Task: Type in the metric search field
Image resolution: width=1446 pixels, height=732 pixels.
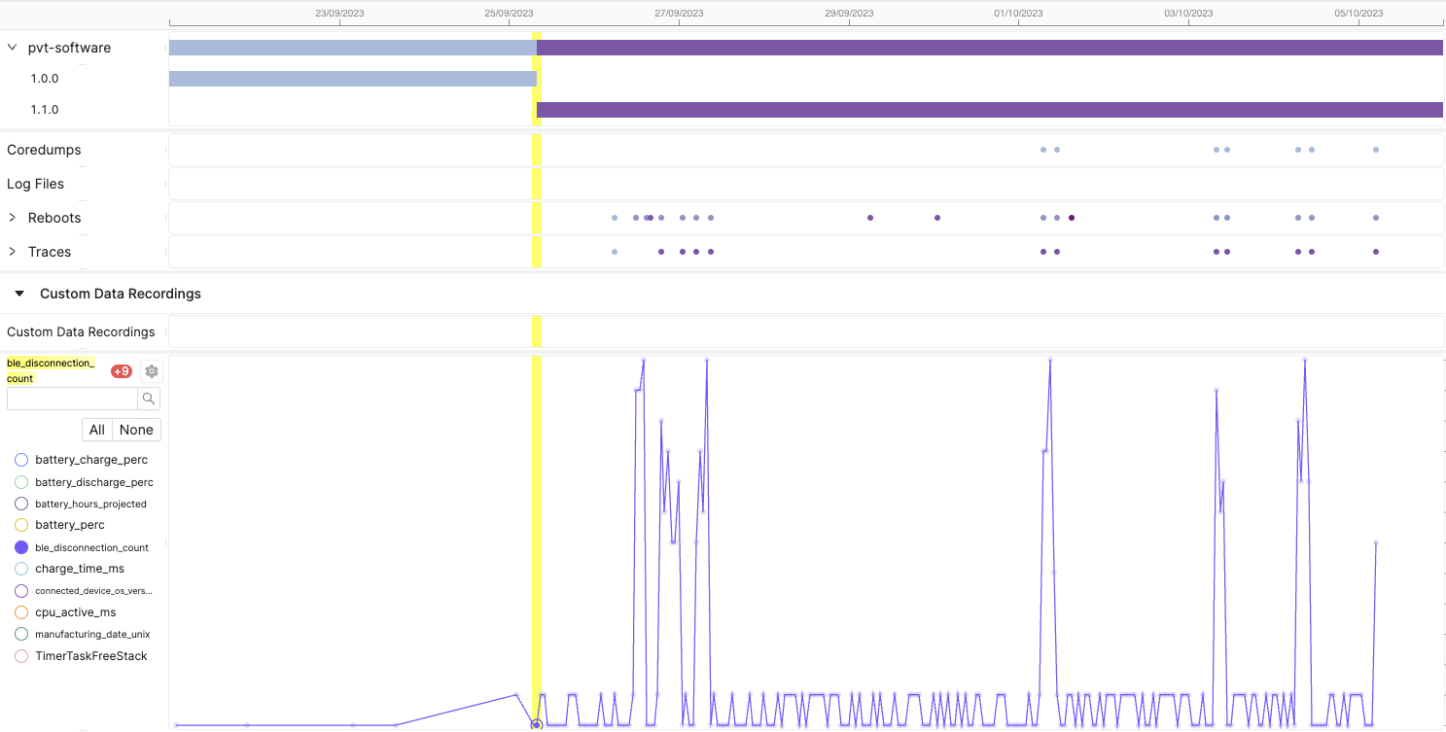Action: click(x=72, y=399)
